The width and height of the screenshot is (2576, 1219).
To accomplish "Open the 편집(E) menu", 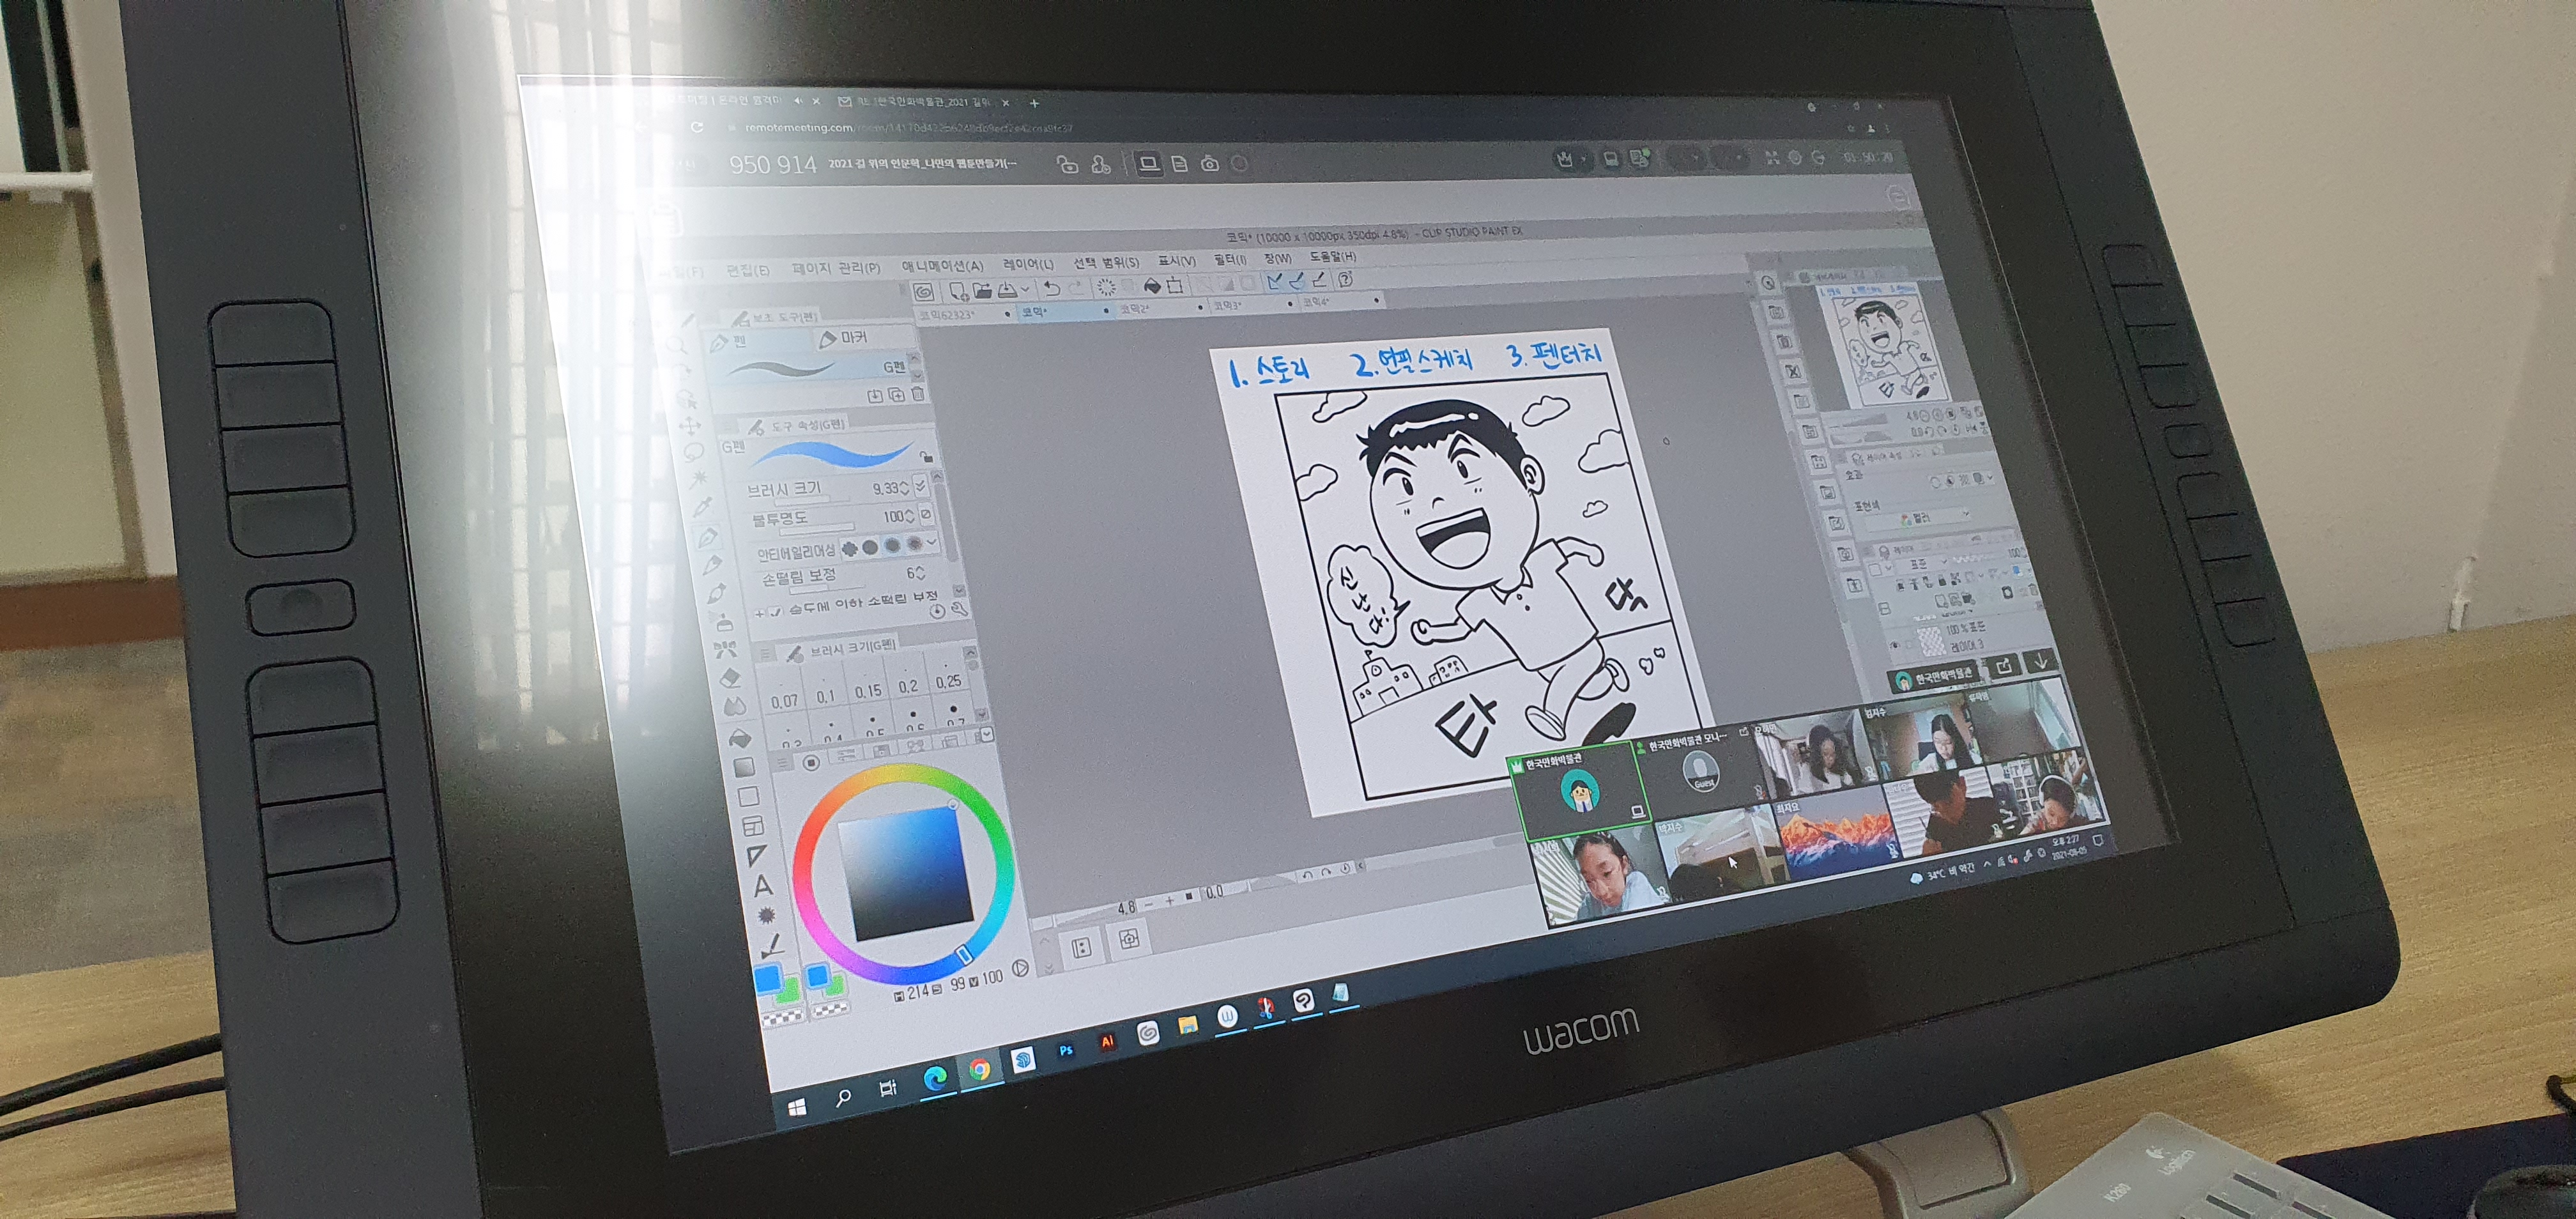I will tap(747, 270).
